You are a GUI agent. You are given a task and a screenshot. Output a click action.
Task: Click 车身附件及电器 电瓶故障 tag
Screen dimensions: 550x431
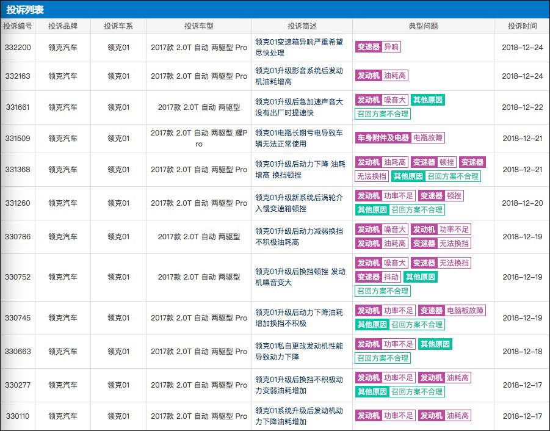pyautogui.click(x=400, y=137)
